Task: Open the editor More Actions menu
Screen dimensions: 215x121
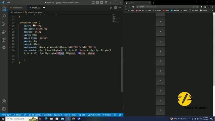Action: coord(120,8)
